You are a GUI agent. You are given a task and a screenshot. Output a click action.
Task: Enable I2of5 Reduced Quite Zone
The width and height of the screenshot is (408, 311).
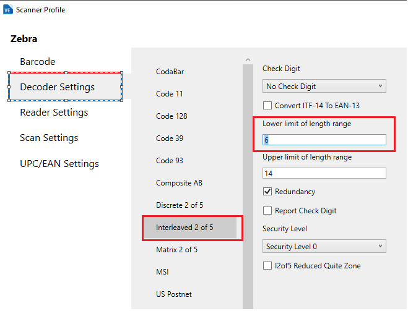[268, 266]
